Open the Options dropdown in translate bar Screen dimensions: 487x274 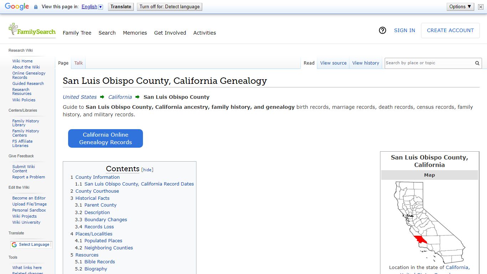coord(460,7)
